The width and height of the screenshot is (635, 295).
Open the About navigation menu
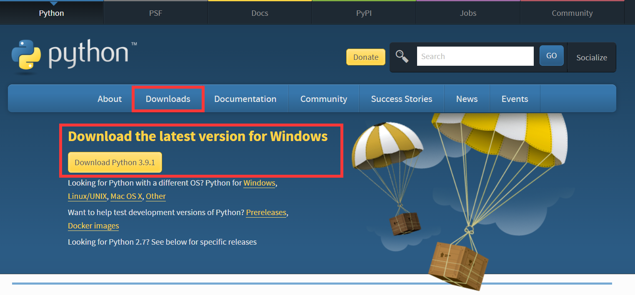[x=110, y=99]
